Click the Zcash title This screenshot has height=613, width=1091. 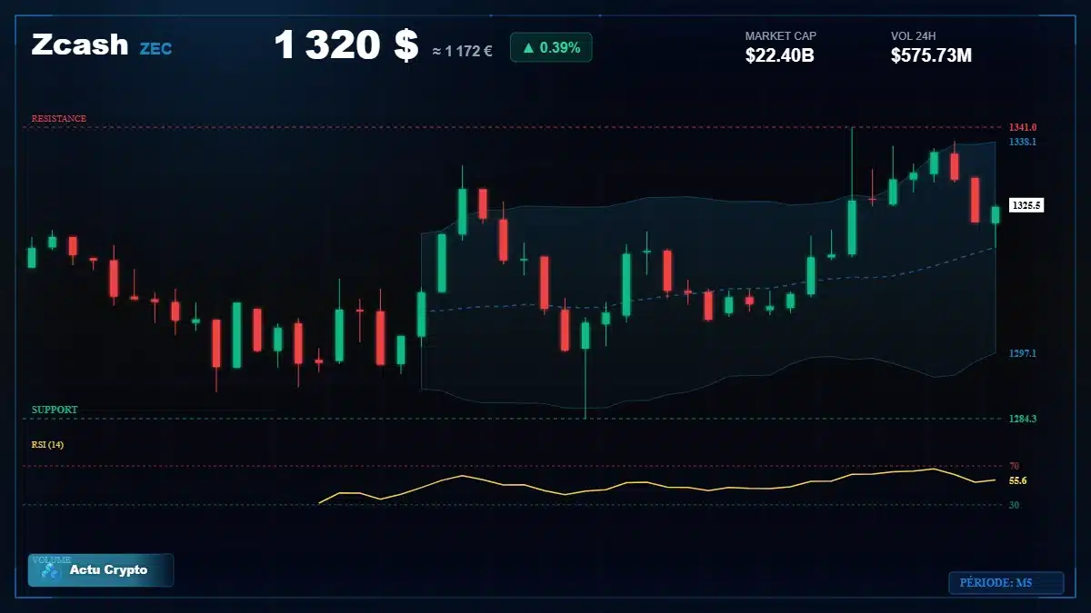pos(80,44)
